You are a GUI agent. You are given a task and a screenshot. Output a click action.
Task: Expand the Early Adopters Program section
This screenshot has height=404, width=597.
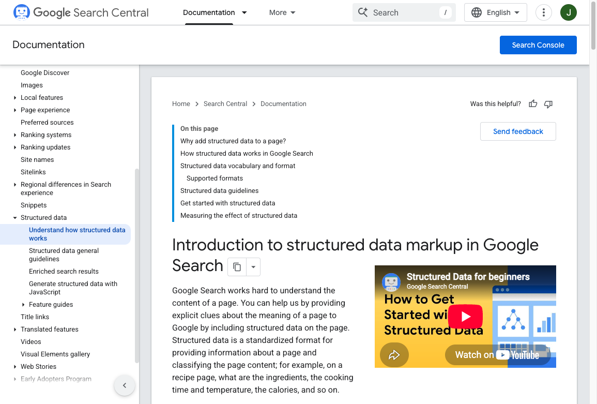[15, 379]
